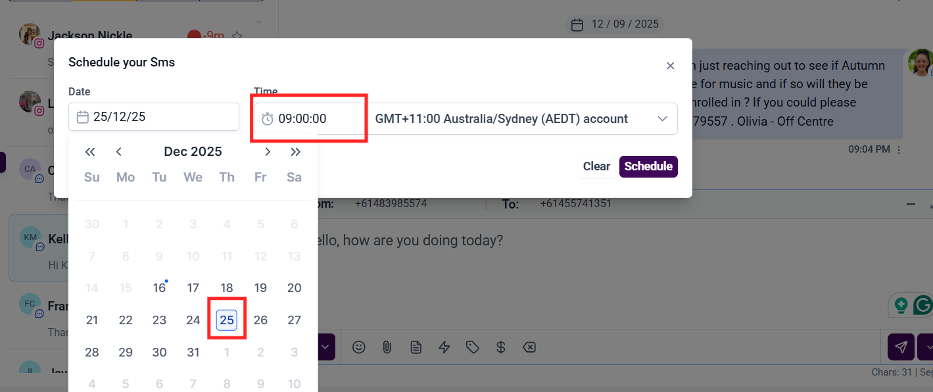Click the clock icon in the Time field

click(268, 119)
